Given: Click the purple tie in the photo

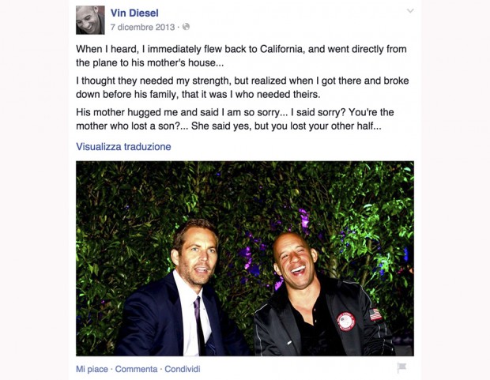Looking at the screenshot, I should (x=199, y=325).
